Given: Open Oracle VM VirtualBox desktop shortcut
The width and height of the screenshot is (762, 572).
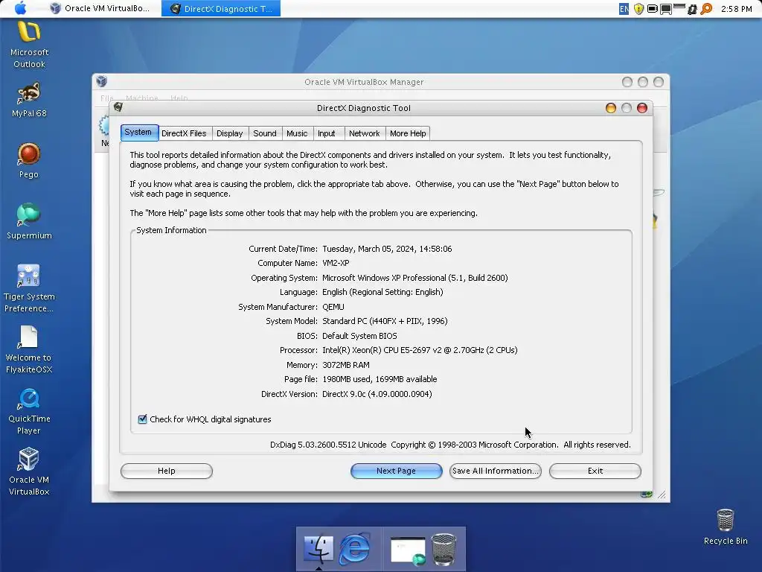Looking at the screenshot, I should click(29, 472).
